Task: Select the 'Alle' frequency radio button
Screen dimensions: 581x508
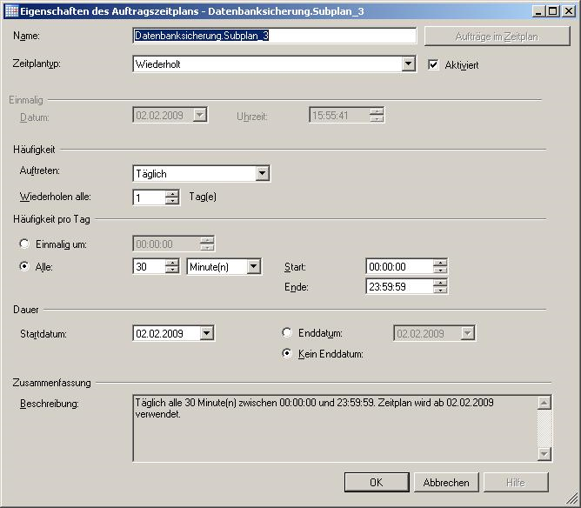Action: coord(24,267)
